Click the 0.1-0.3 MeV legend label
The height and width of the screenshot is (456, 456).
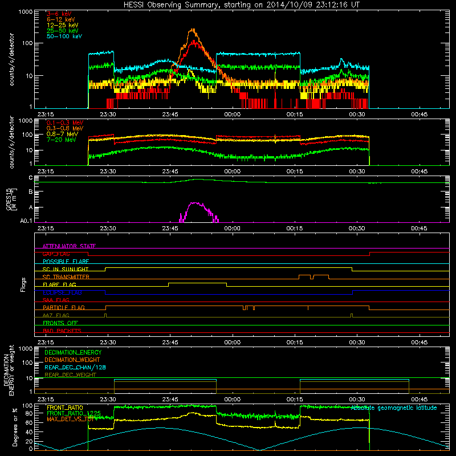click(65, 123)
